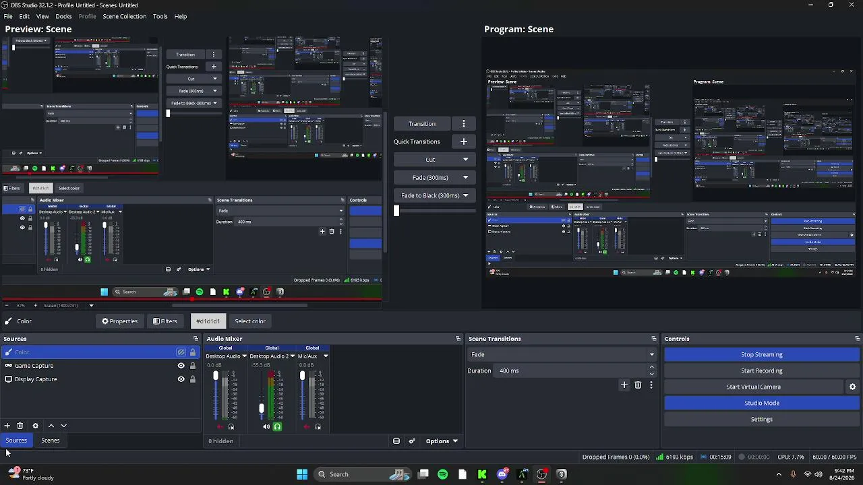Click Desktop Audio 2 volume slider handle
863x485 pixels.
pos(262,408)
